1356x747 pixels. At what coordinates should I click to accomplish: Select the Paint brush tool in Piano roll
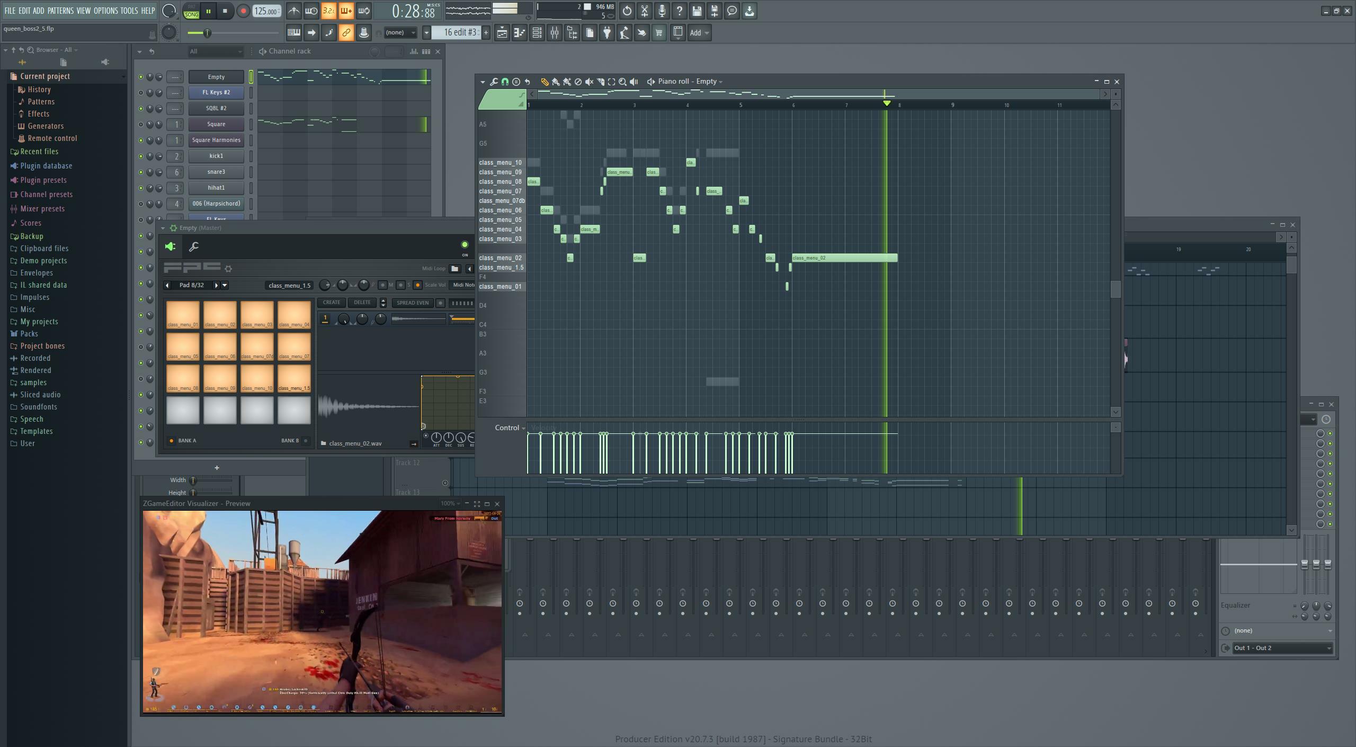tap(556, 82)
